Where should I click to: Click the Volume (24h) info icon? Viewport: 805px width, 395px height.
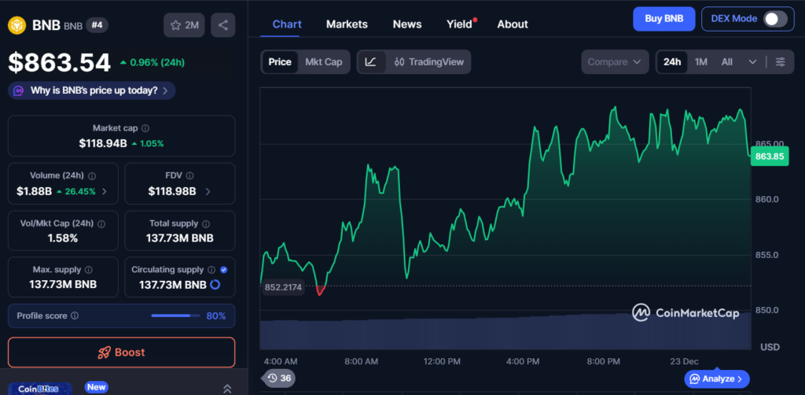(92, 175)
